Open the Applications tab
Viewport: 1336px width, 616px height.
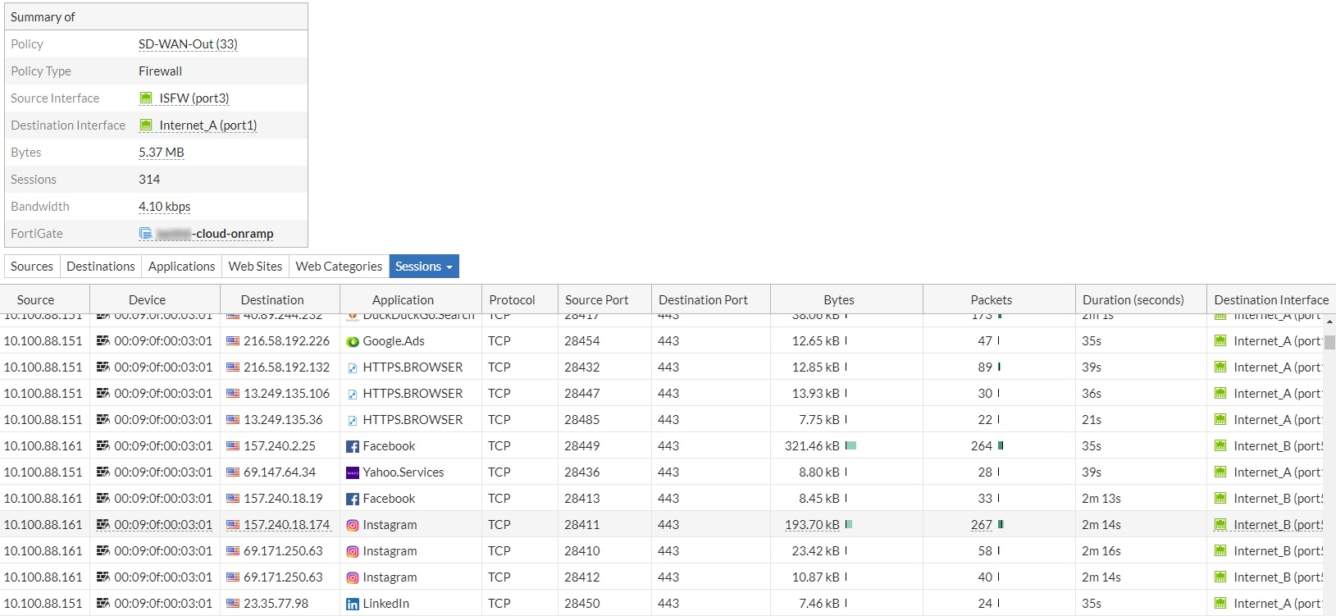pos(181,267)
